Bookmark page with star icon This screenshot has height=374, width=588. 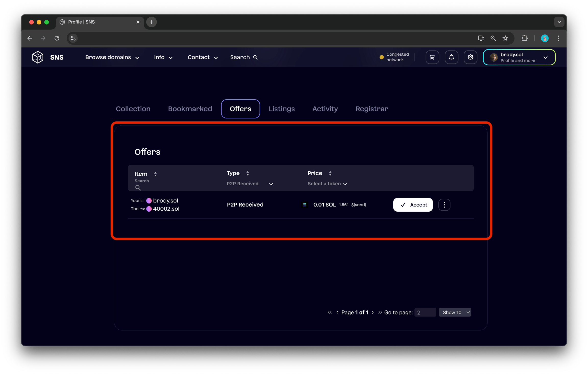505,38
